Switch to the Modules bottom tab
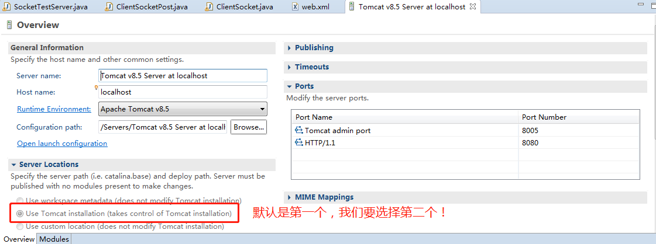 [x=54, y=239]
